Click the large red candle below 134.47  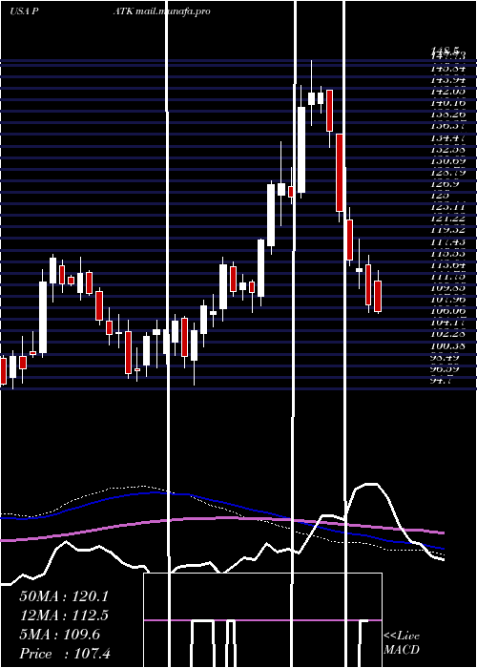click(340, 173)
